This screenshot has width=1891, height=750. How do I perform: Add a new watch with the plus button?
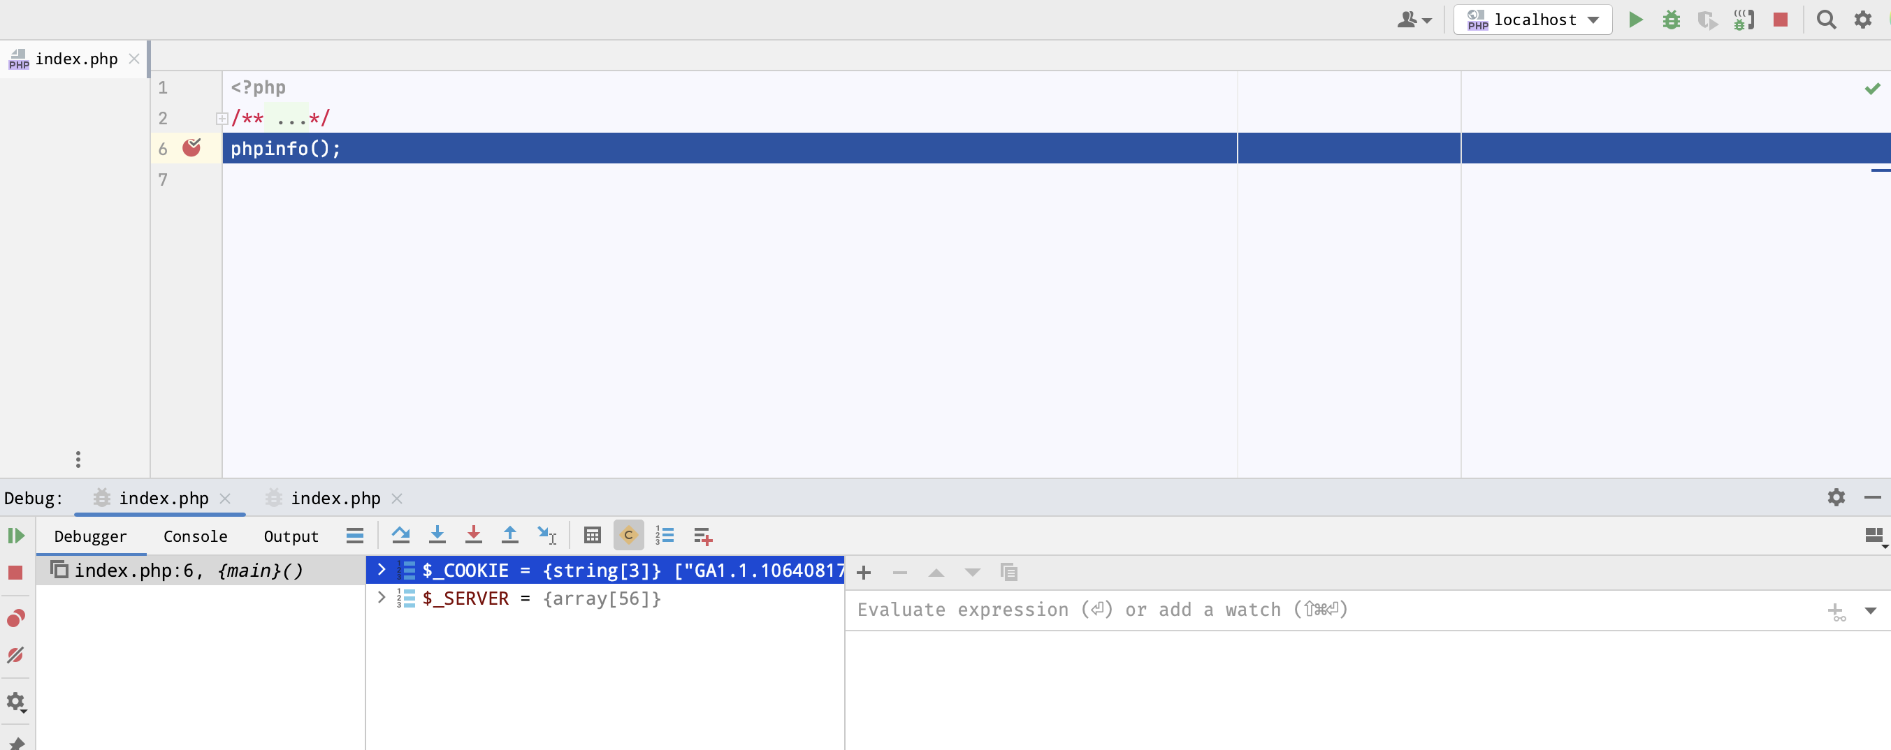coord(864,573)
